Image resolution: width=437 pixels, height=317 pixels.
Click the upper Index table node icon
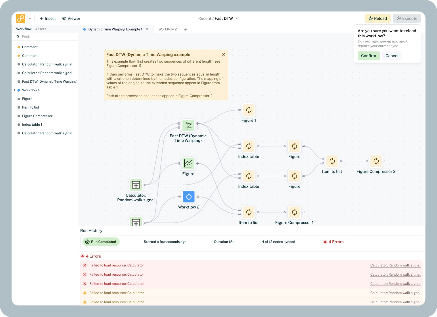(249, 146)
